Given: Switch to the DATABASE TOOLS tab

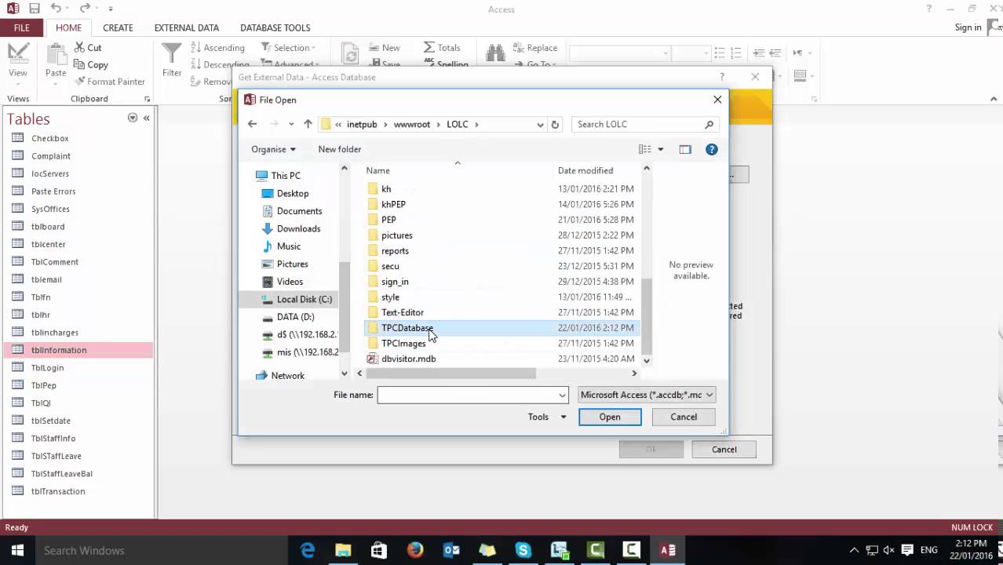Looking at the screenshot, I should [x=275, y=27].
